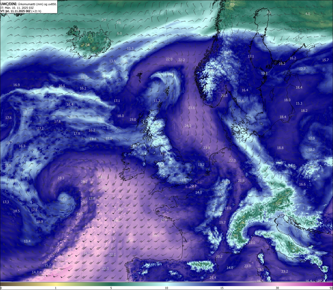Viewport: 333px width, 290px height.
Task: Click the 20.2 value label
Action: (x=219, y=256)
